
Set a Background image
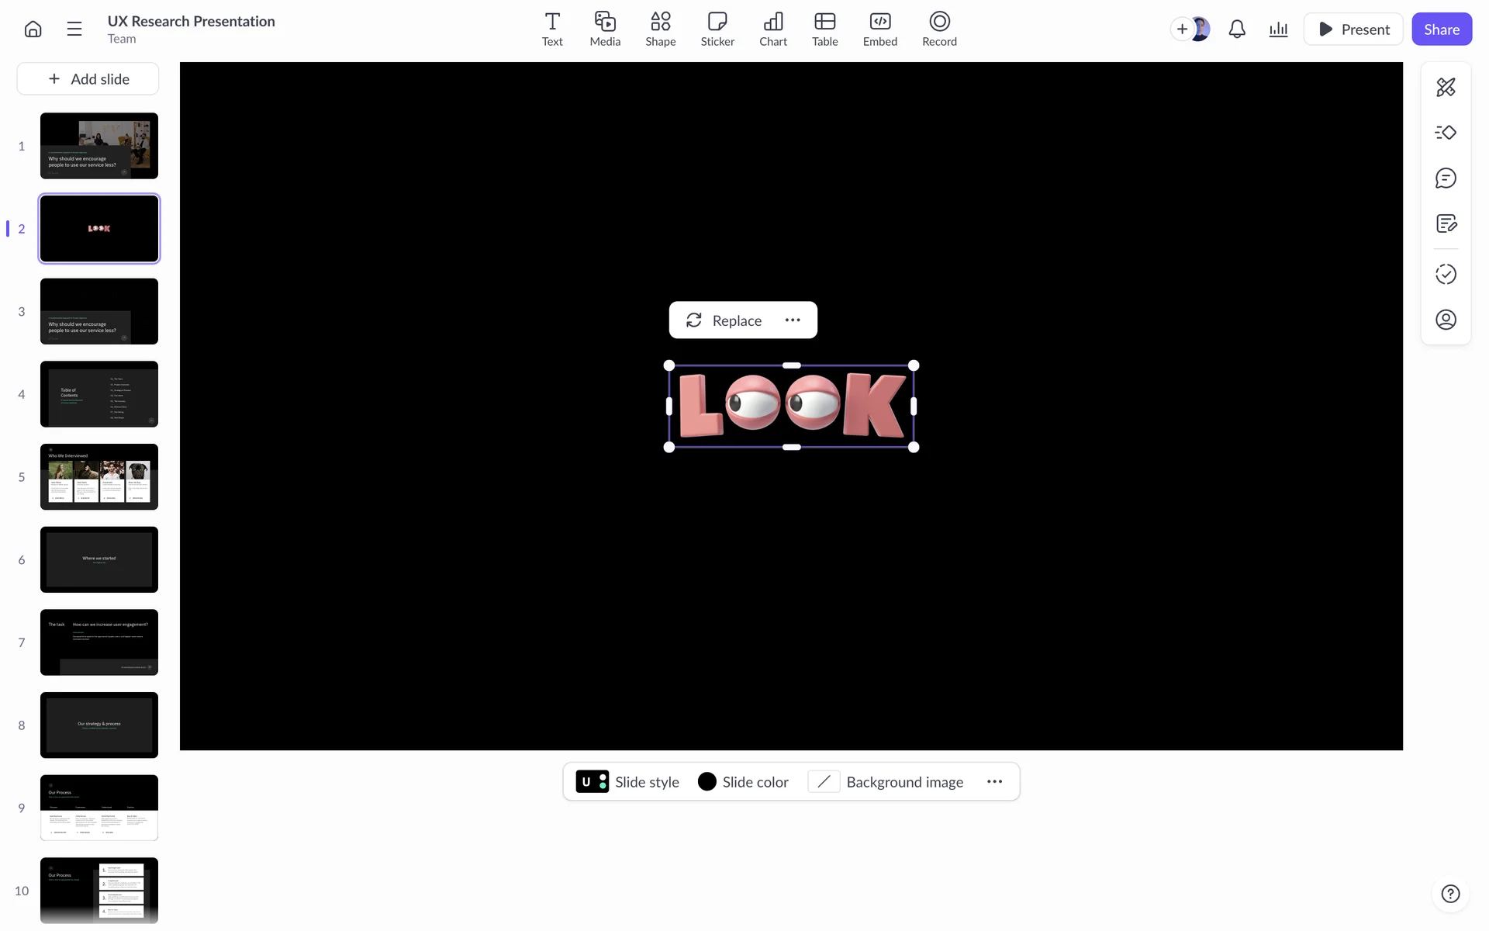[x=886, y=782]
